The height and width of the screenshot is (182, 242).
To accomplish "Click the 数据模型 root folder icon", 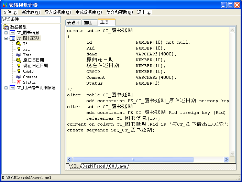I will (6, 27).
